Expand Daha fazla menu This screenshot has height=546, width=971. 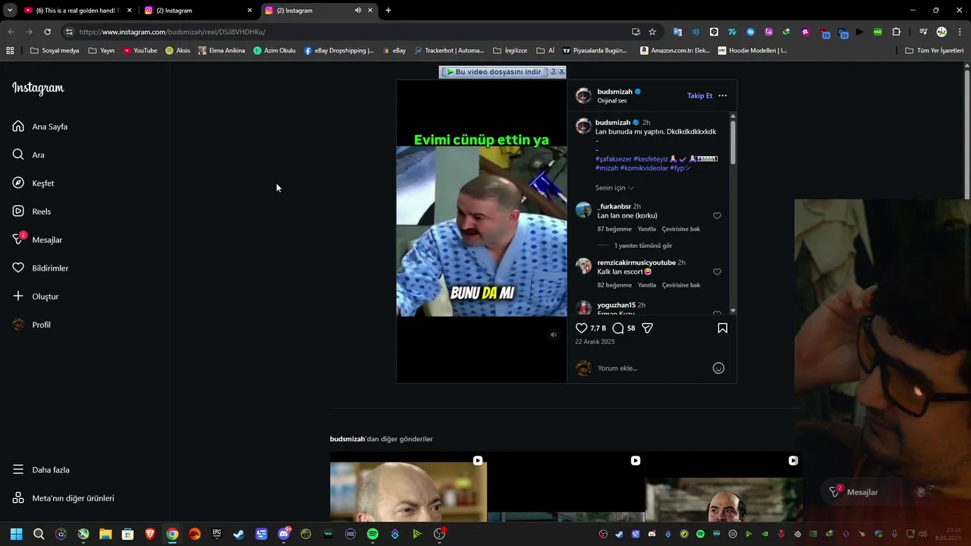point(41,469)
